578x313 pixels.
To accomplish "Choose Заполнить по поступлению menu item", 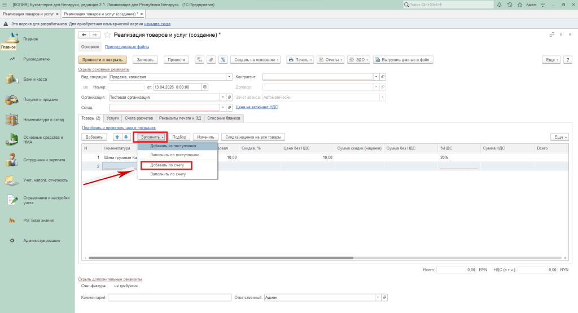I will (174, 154).
